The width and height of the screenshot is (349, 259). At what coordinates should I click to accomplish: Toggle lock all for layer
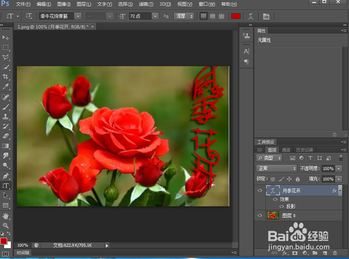(298, 179)
